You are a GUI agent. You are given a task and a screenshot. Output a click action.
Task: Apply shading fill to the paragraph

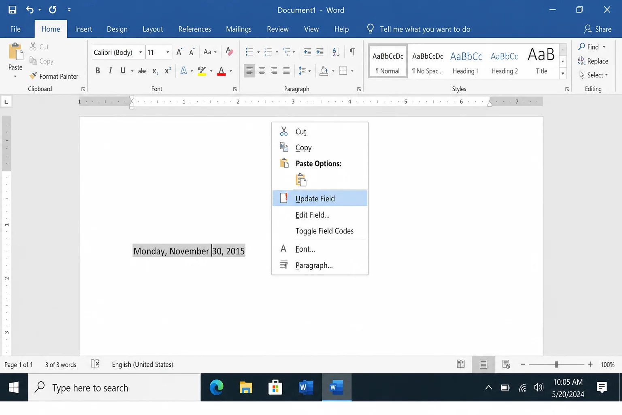tap(324, 71)
